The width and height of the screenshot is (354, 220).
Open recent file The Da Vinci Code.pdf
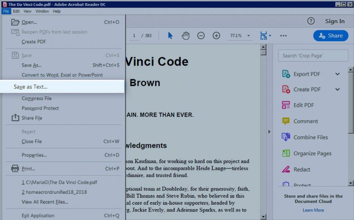(x=59, y=182)
